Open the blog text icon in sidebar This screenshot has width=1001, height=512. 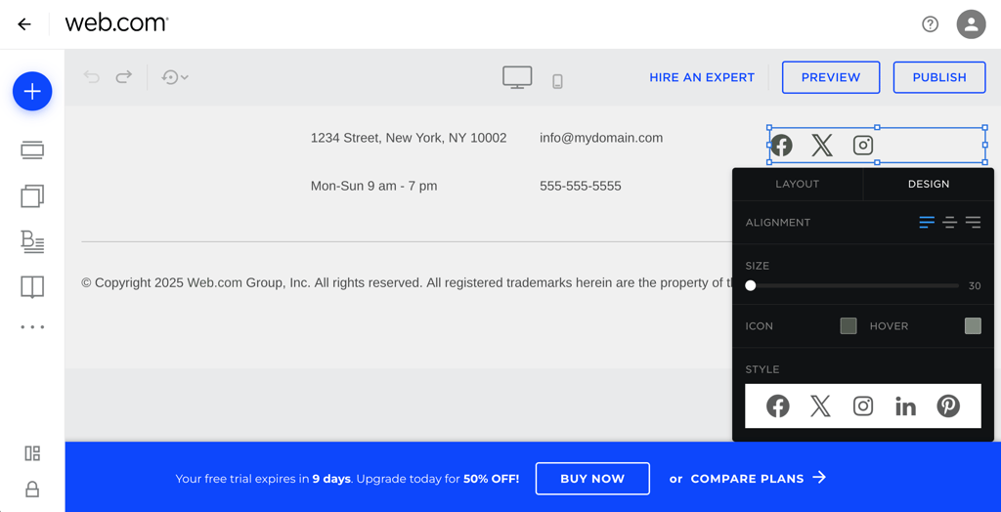(32, 242)
